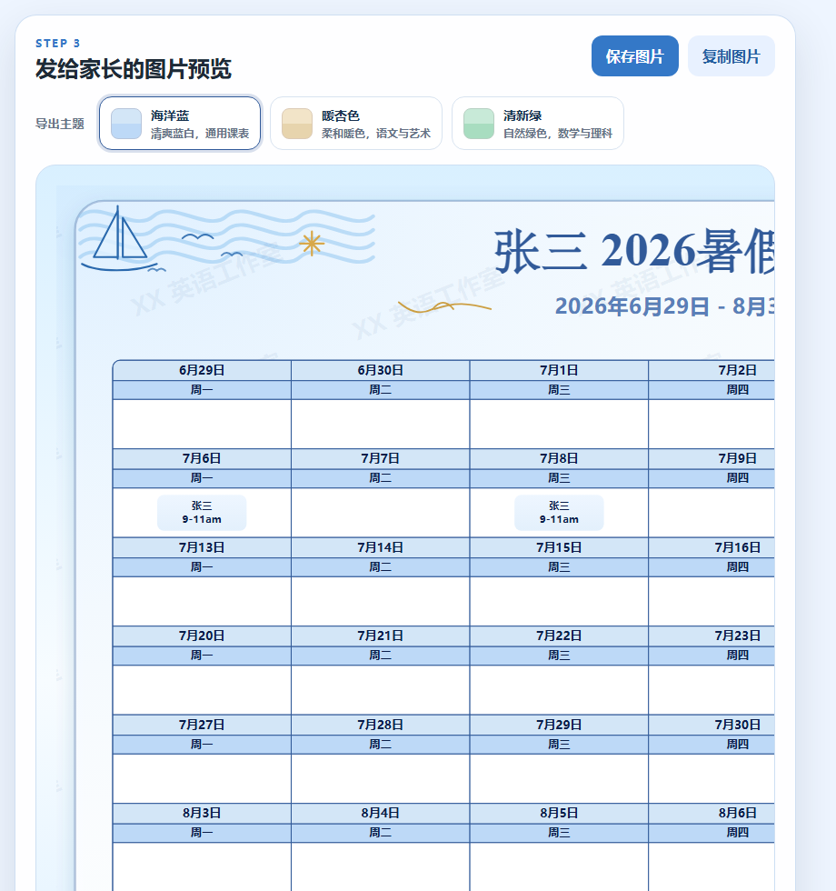The width and height of the screenshot is (836, 891).
Task: Click the 8月4日 header cell
Action: click(381, 813)
